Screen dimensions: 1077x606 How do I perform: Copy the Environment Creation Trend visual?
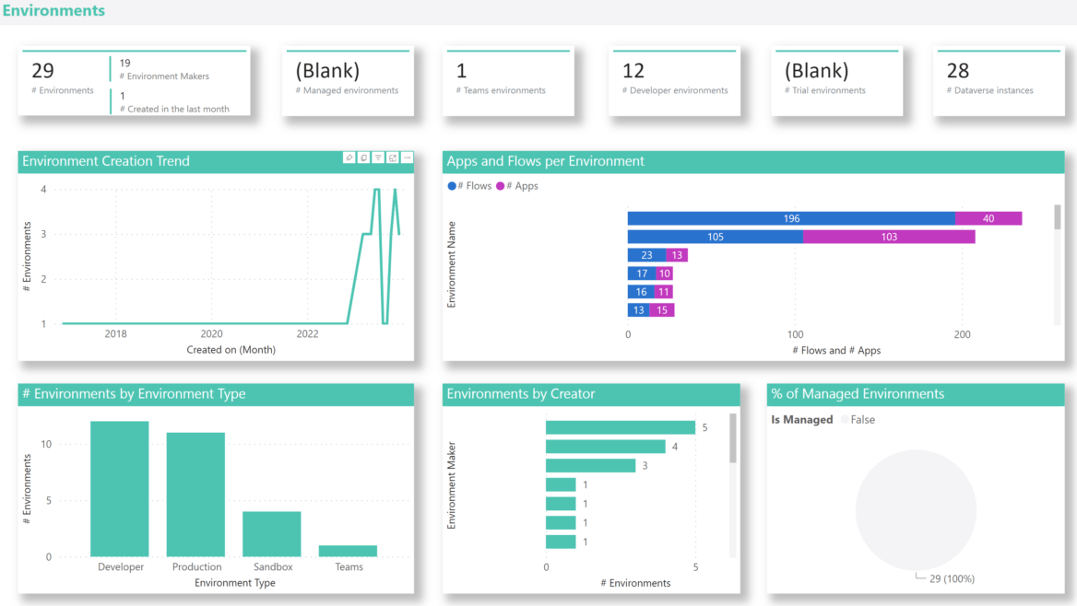(x=364, y=157)
